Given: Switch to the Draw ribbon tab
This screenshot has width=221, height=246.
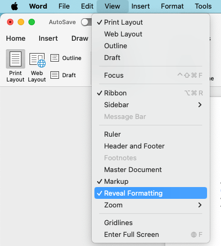Looking at the screenshot, I should (x=80, y=38).
